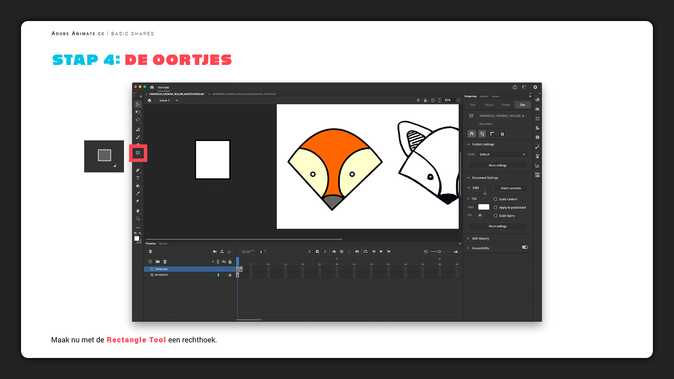The height and width of the screenshot is (379, 674).
Task: Add a new layer in the timeline
Action: (x=150, y=261)
